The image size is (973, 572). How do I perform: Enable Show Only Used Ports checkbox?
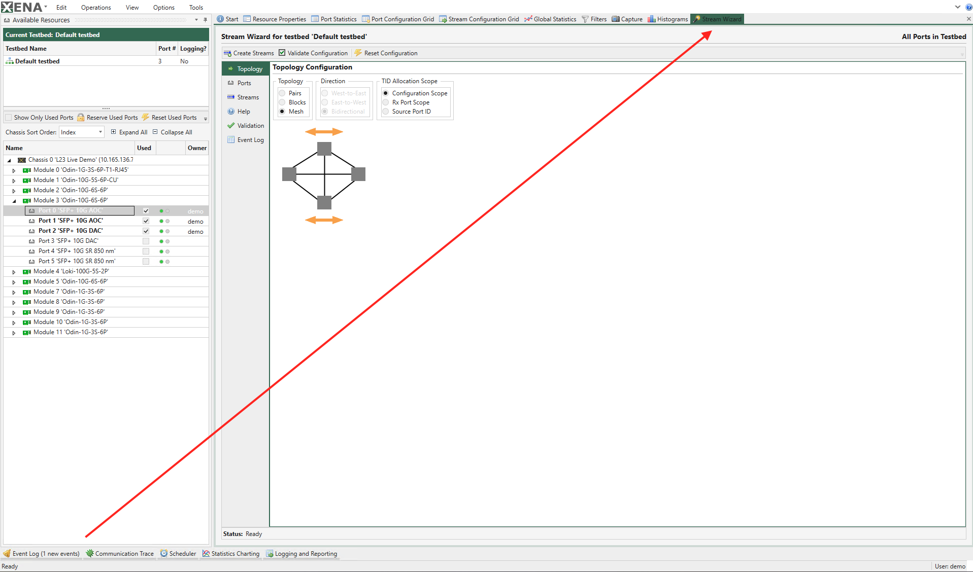(x=8, y=118)
